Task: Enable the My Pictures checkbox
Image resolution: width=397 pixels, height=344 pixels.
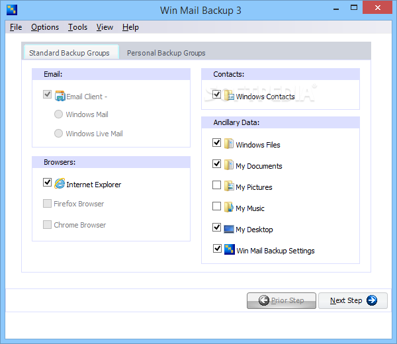Action: [x=217, y=185]
